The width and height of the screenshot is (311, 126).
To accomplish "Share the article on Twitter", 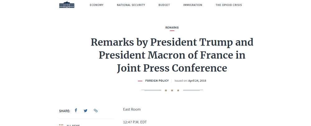I will [x=86, y=111].
